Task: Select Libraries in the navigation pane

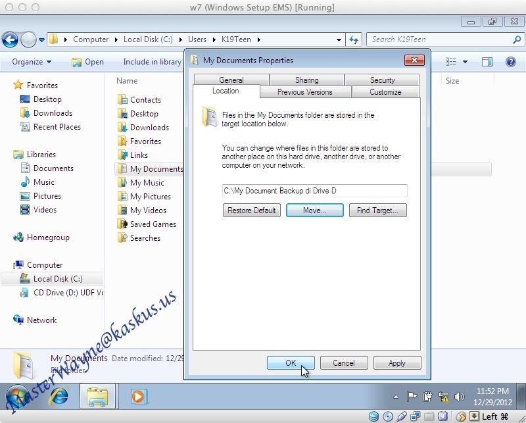Action: pyautogui.click(x=41, y=155)
